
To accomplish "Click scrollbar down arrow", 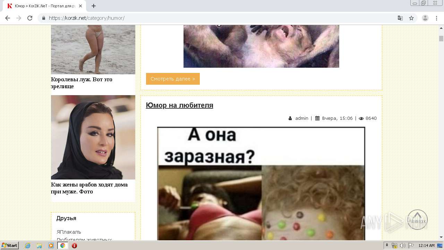I will click(x=441, y=237).
